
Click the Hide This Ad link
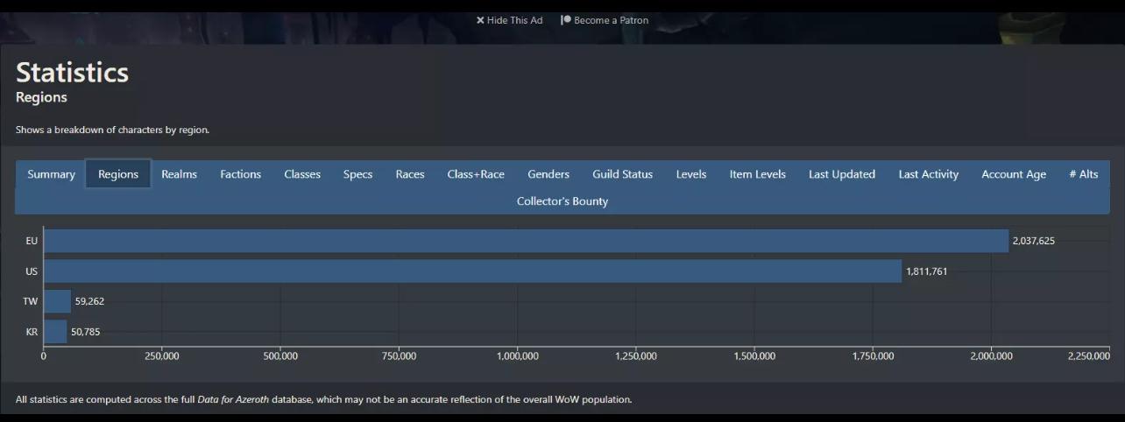point(509,20)
